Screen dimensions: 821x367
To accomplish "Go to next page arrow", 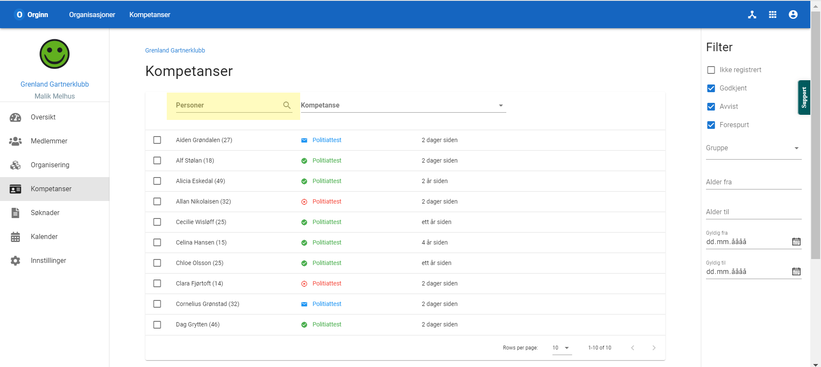I will tap(654, 348).
